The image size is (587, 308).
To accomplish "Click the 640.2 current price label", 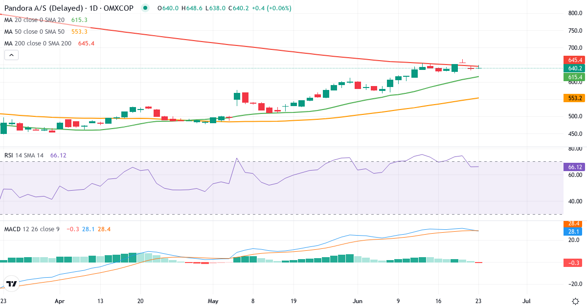I will 574,68.
